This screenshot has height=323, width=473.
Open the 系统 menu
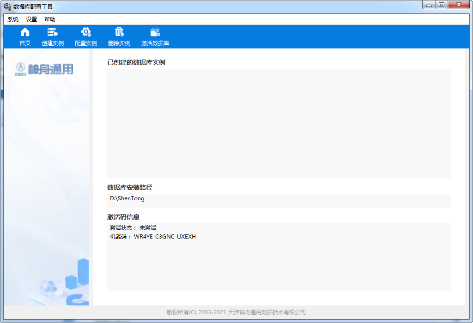[x=13, y=19]
